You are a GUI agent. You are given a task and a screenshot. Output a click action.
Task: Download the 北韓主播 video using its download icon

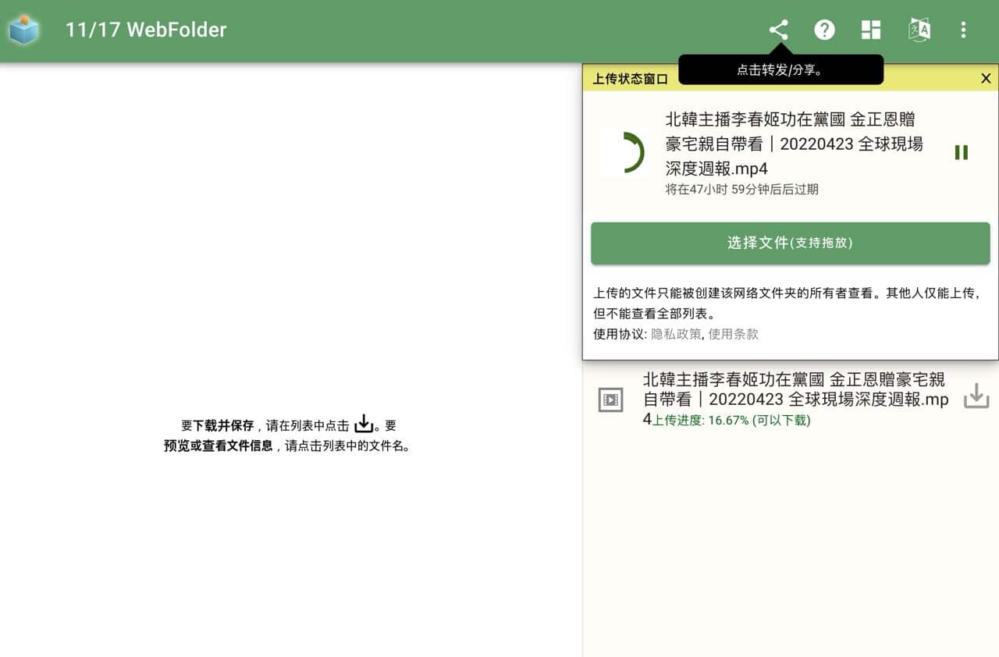pos(976,396)
